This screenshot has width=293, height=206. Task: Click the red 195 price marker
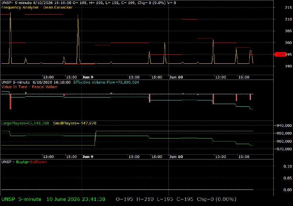click(280, 54)
